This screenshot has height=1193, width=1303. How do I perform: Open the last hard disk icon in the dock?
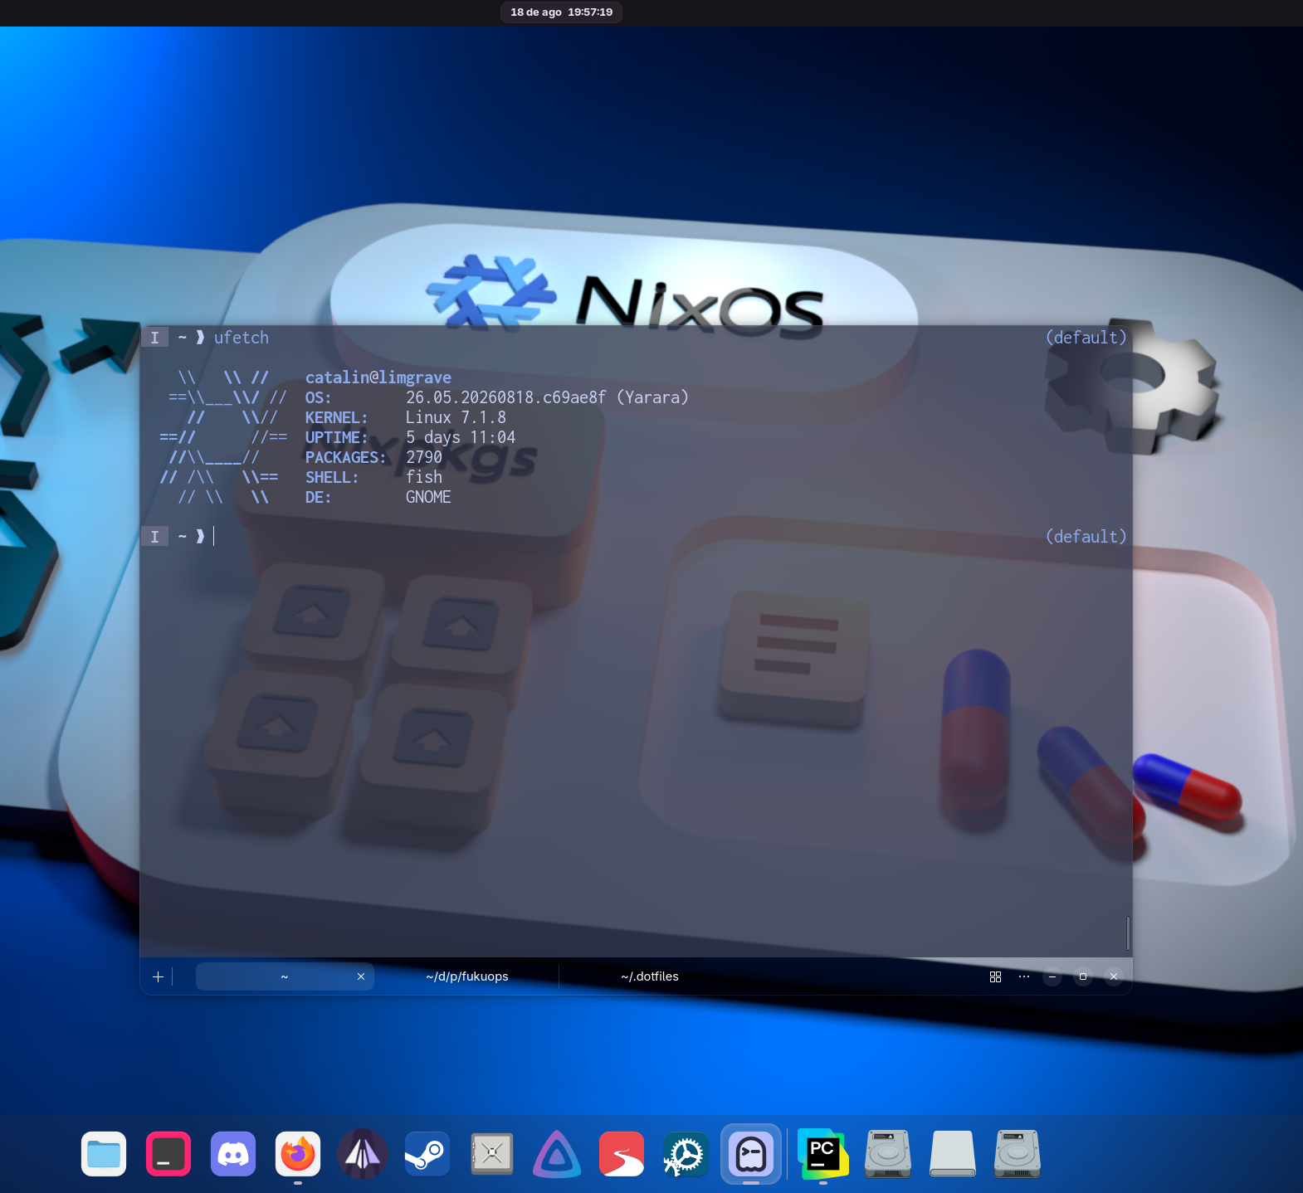coord(1017,1153)
